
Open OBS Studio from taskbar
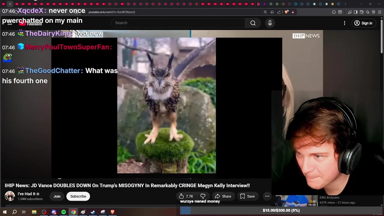(44, 212)
